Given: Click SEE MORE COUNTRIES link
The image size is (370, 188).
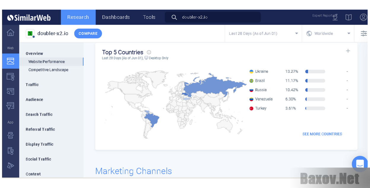Looking at the screenshot, I should coord(322,134).
